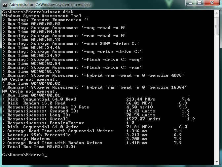Screen dimensions: 222x167
Task: Click the 66.01 MB/s value
Action: point(139,103)
